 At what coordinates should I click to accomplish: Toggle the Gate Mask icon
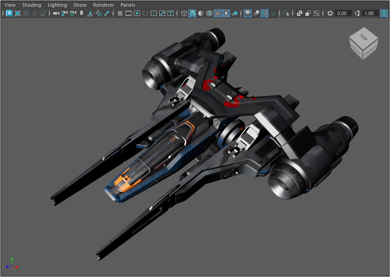click(145, 13)
